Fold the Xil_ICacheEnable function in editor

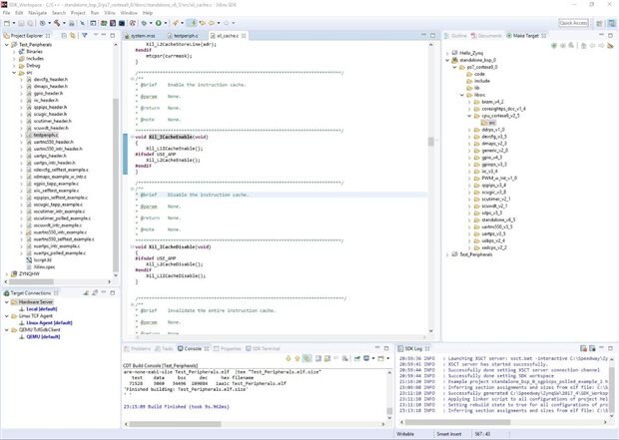[130, 137]
